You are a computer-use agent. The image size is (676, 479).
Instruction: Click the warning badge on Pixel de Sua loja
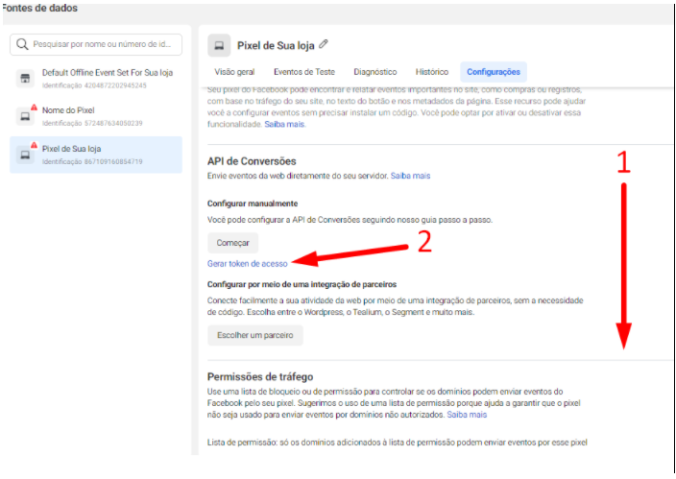click(34, 145)
